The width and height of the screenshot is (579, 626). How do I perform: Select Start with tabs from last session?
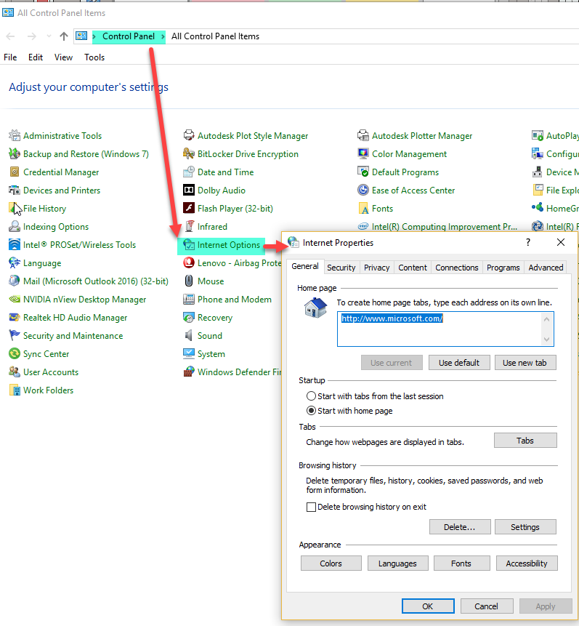tap(311, 396)
